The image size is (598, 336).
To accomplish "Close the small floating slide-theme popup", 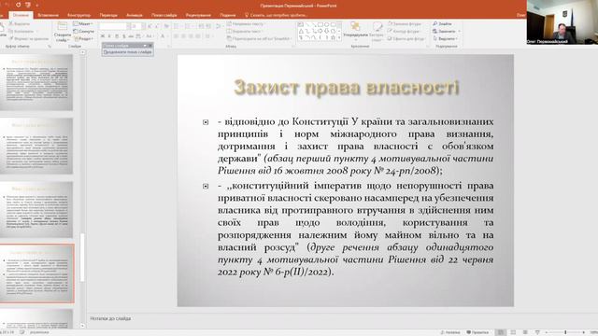I will [150, 46].
